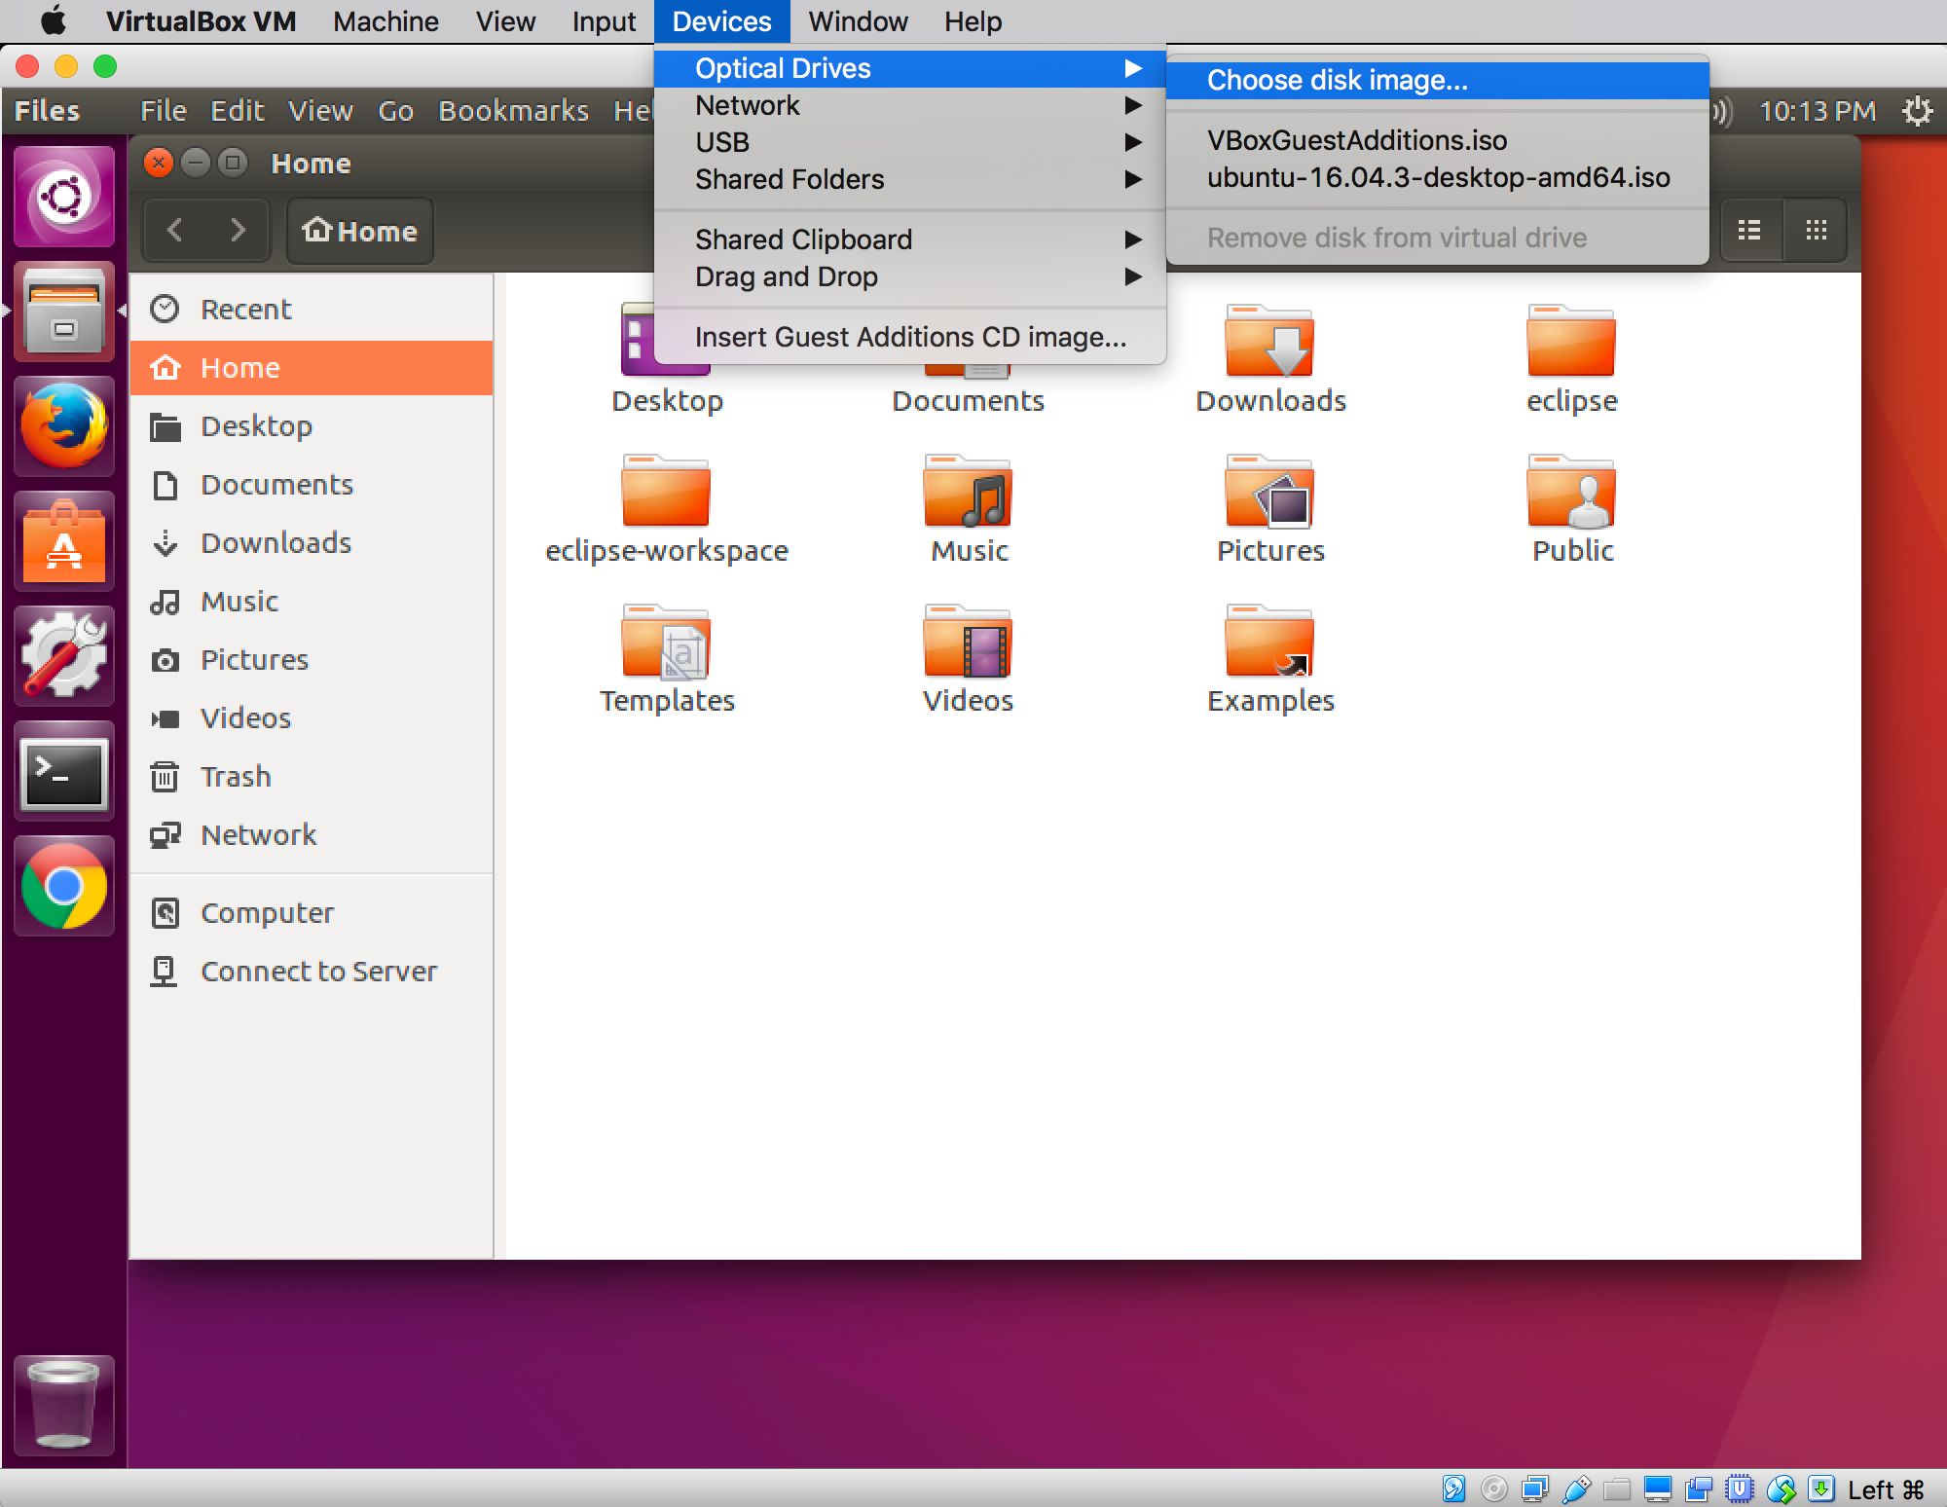
Task: Select Network in Files sidebar
Action: 312,835
